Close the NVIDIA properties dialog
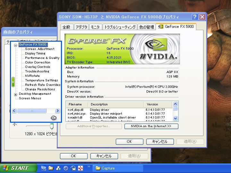 pyautogui.click(x=202, y=17)
